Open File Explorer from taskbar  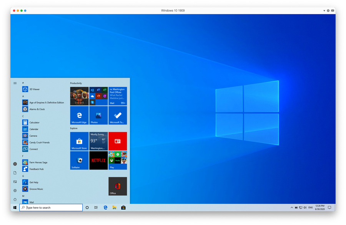coord(114,208)
